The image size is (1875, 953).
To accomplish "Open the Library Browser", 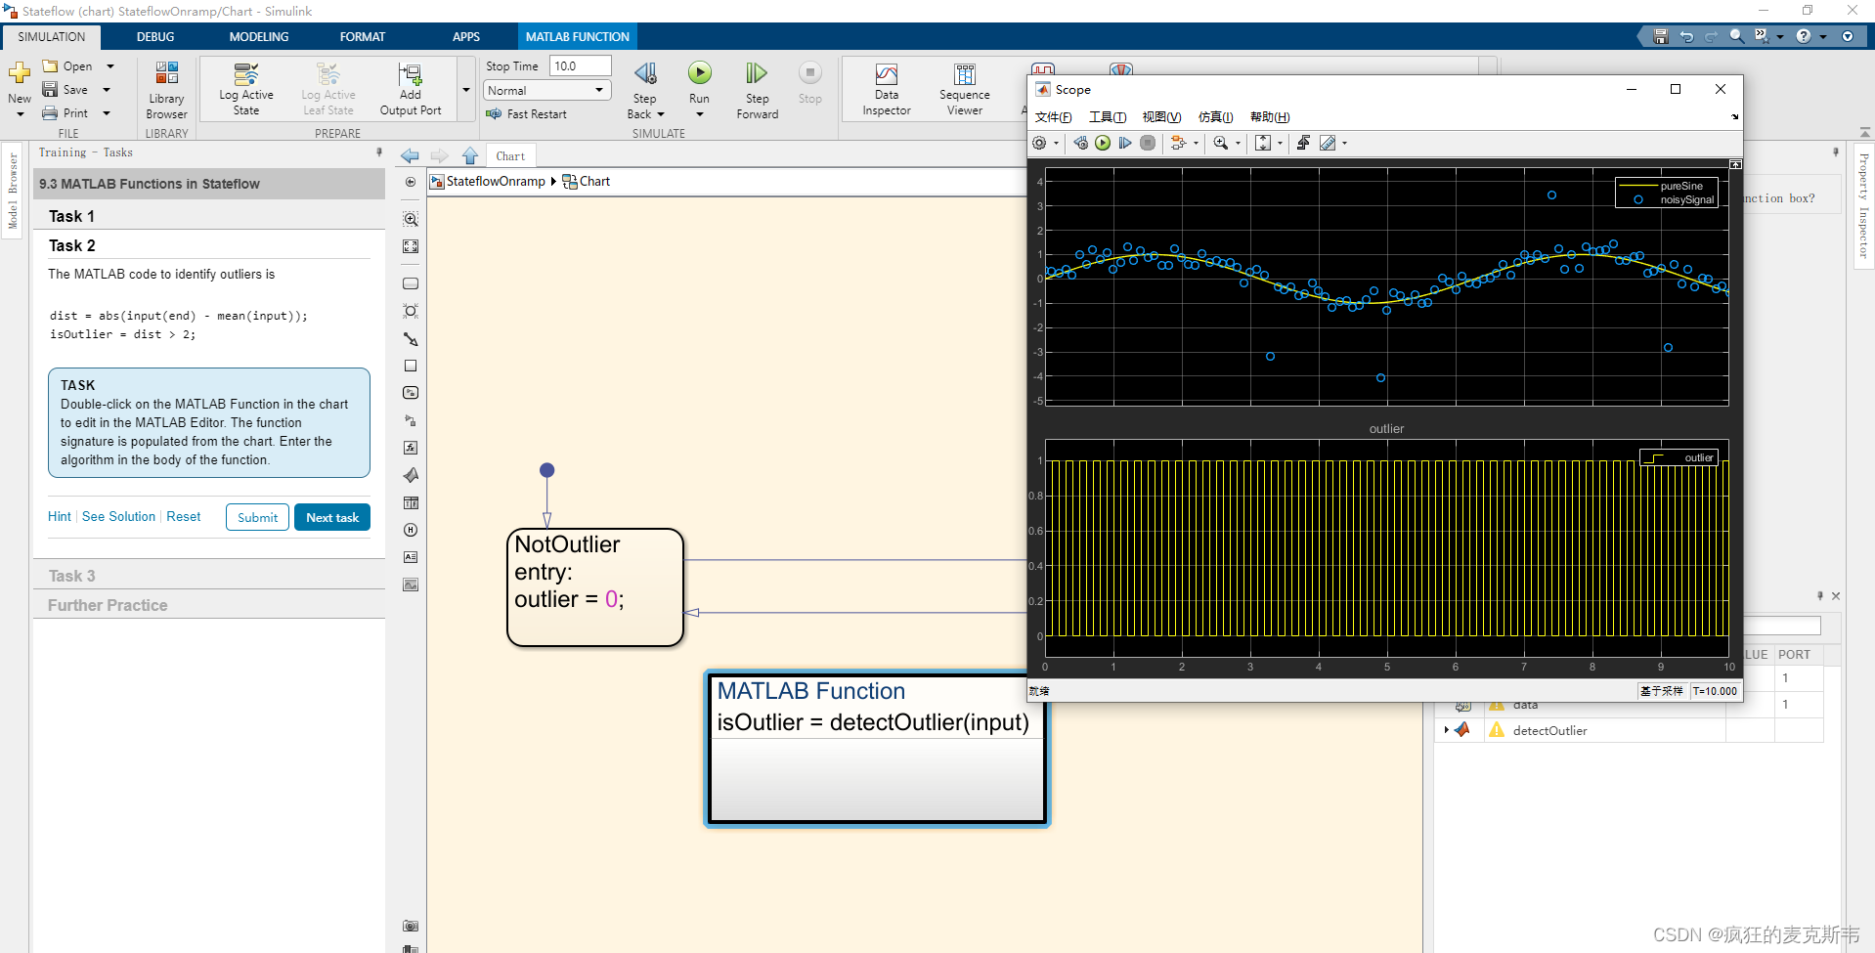I will pos(166,73).
